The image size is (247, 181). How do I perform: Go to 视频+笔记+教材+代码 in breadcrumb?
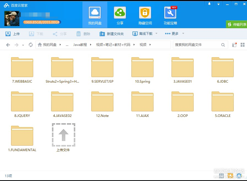113,45
